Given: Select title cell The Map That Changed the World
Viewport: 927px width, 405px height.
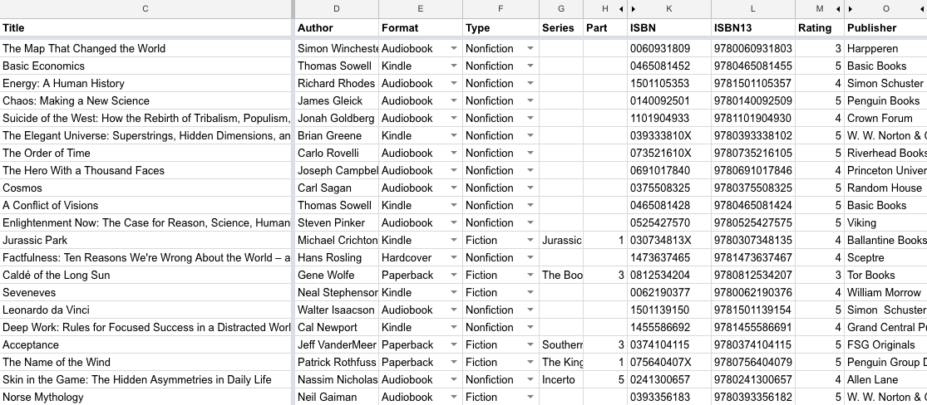Looking at the screenshot, I should 145,48.
